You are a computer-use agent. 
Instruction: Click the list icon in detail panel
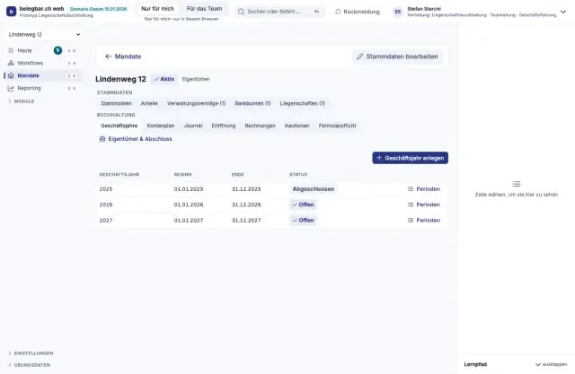(517, 184)
